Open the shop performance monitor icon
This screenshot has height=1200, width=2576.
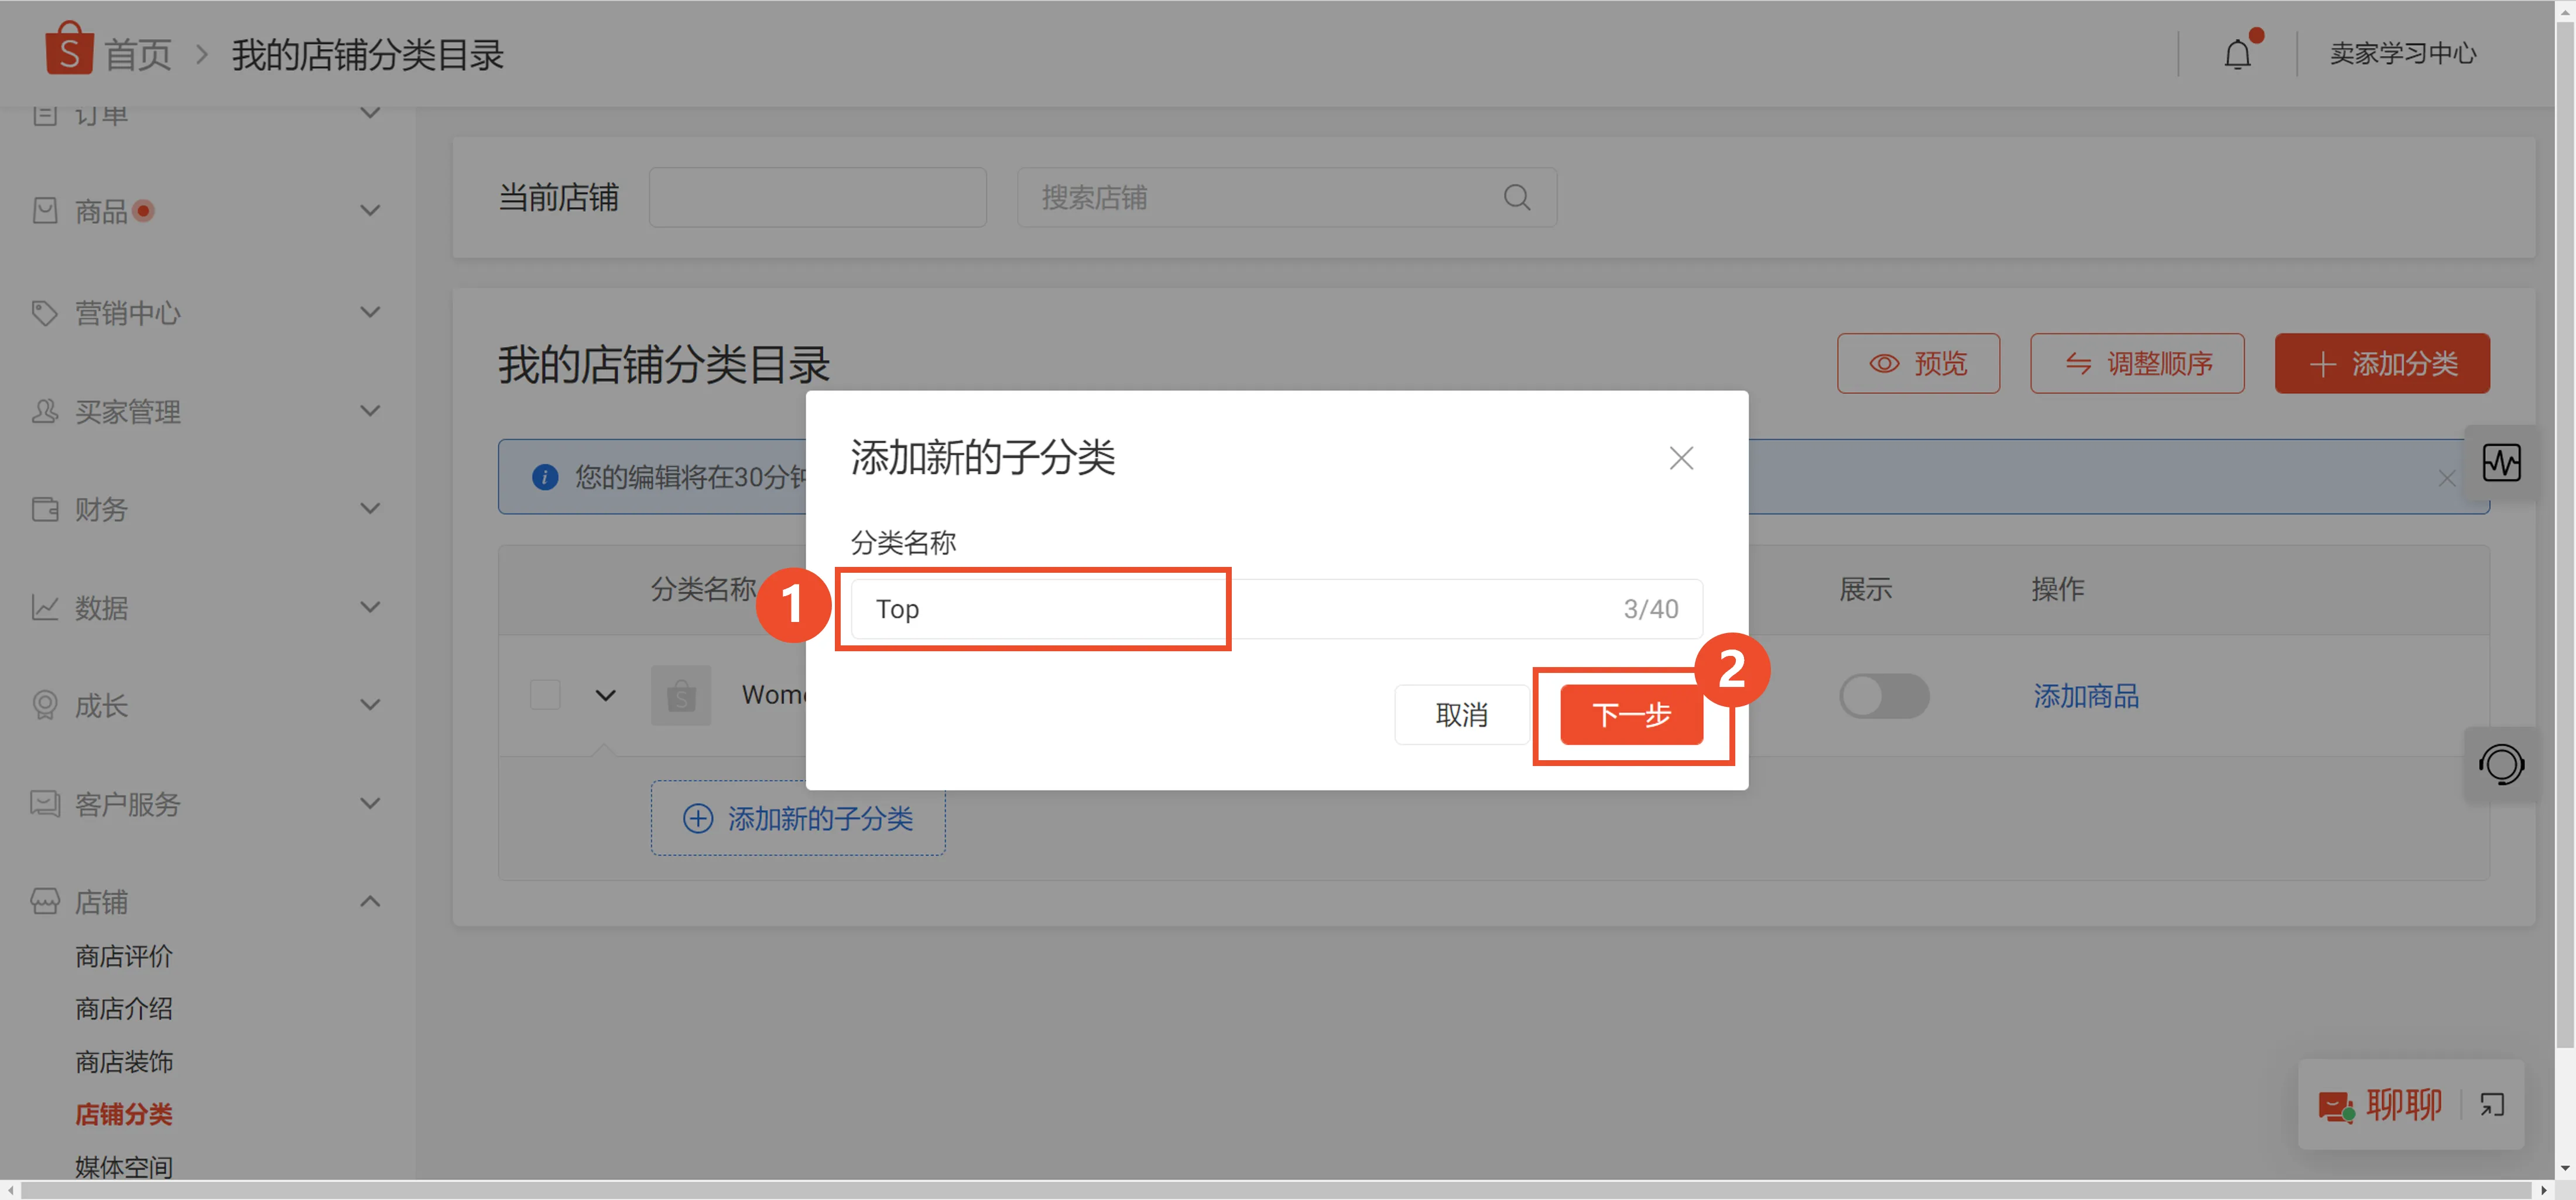coord(2502,462)
